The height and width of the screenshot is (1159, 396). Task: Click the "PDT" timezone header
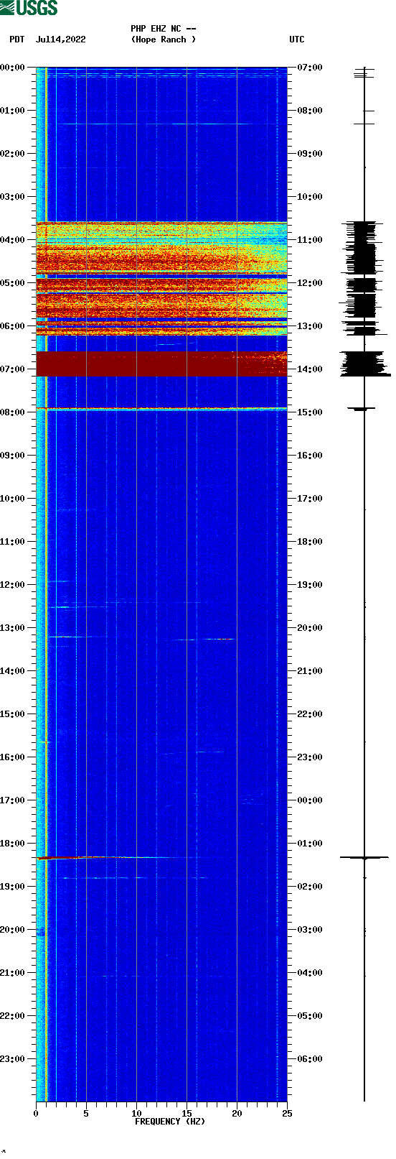17,40
